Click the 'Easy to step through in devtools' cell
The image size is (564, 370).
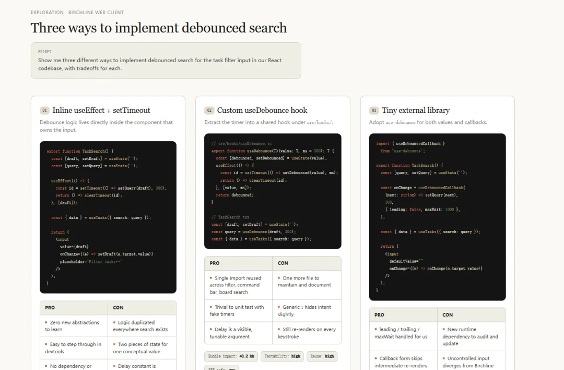(x=74, y=348)
